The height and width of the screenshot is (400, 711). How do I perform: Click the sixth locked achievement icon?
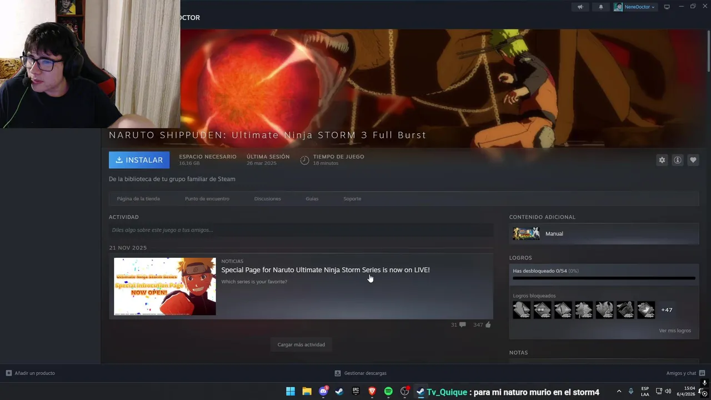point(625,310)
